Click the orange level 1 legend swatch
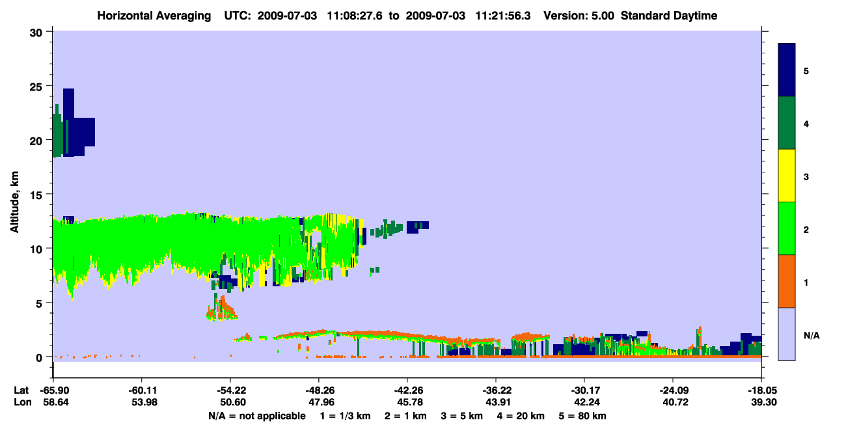Image resolution: width=846 pixels, height=434 pixels. [787, 281]
